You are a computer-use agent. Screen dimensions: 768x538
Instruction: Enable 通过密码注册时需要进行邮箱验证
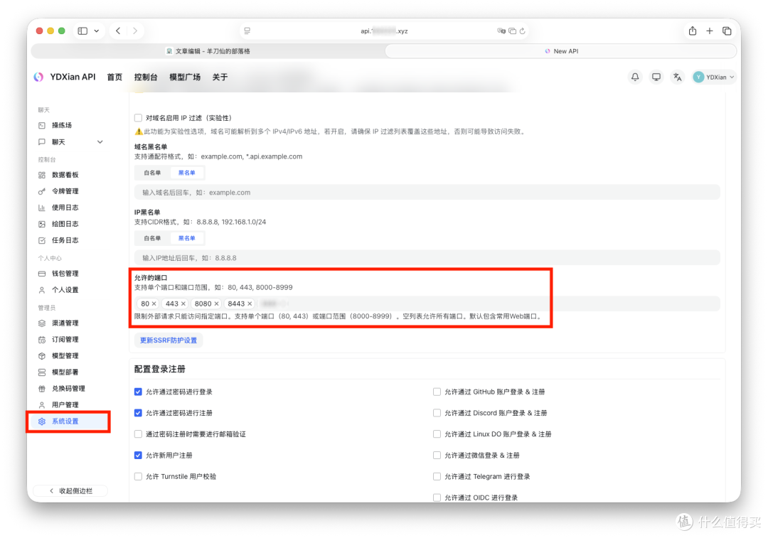point(138,434)
